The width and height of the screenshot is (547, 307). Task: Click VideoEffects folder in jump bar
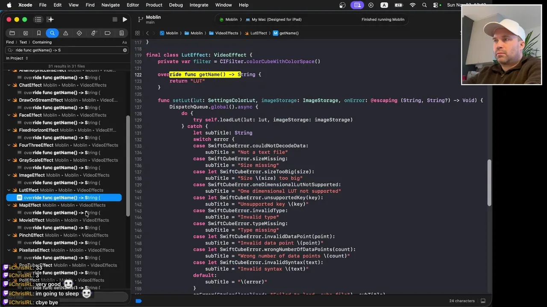[224, 33]
